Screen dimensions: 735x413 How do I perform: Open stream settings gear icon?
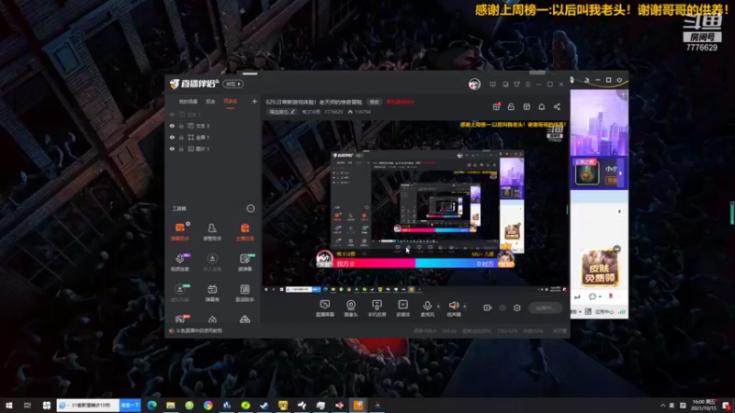tap(517, 307)
